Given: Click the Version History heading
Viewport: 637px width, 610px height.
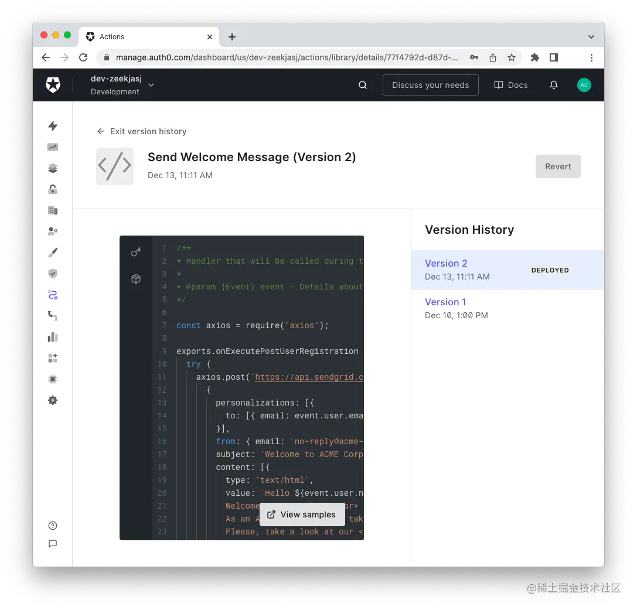Looking at the screenshot, I should pos(469,230).
